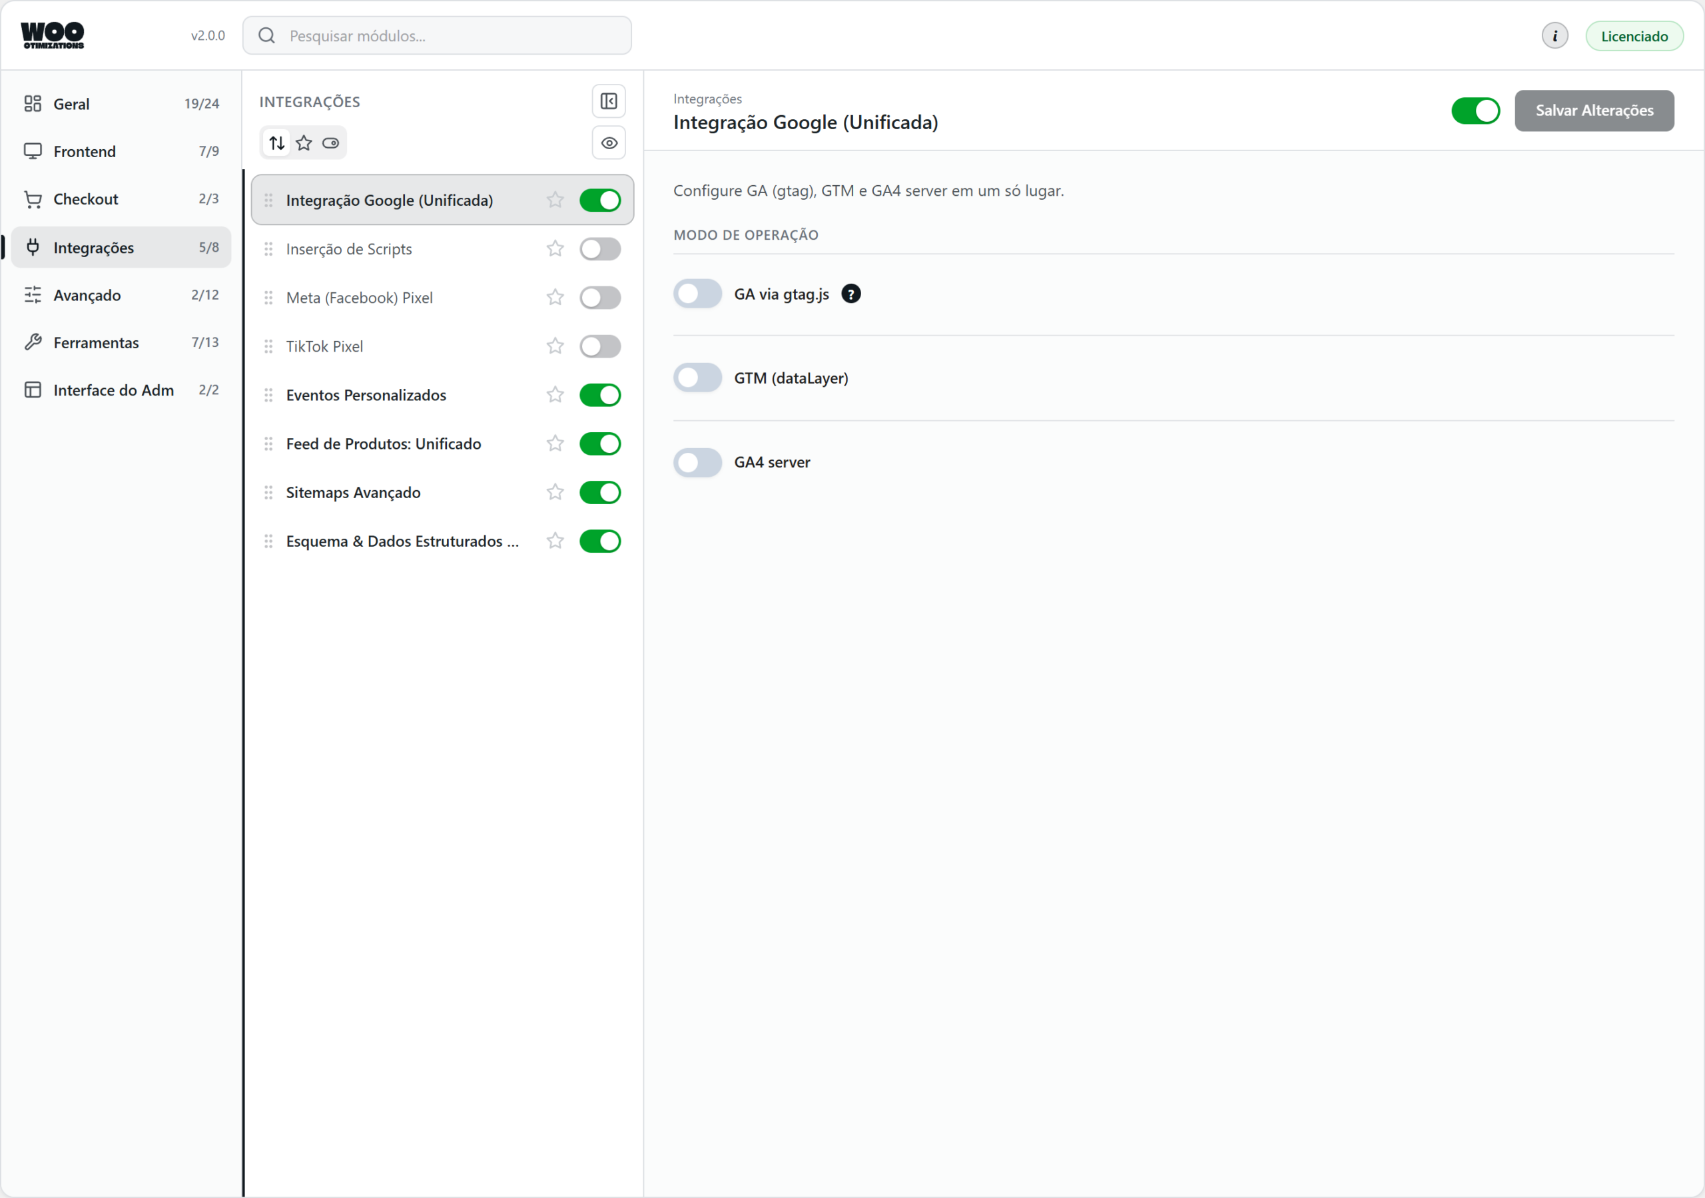
Task: Click the Licenciado badge
Action: pyautogui.click(x=1634, y=36)
